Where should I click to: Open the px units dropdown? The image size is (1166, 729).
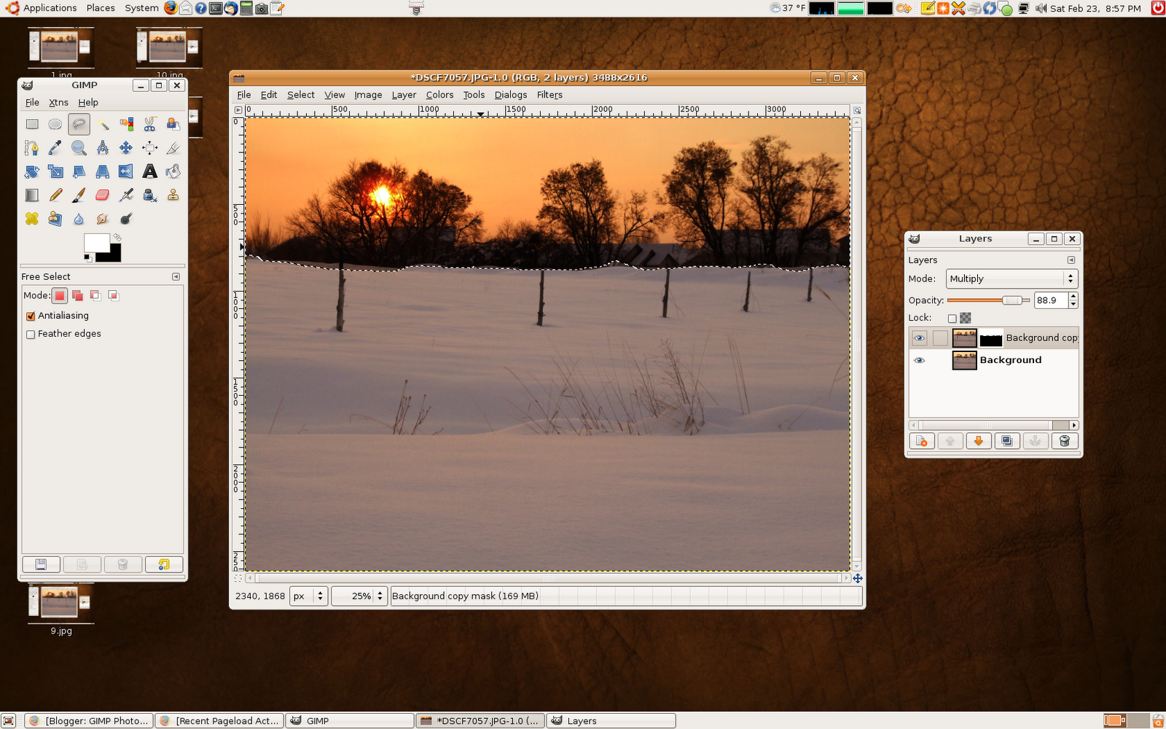click(x=309, y=596)
